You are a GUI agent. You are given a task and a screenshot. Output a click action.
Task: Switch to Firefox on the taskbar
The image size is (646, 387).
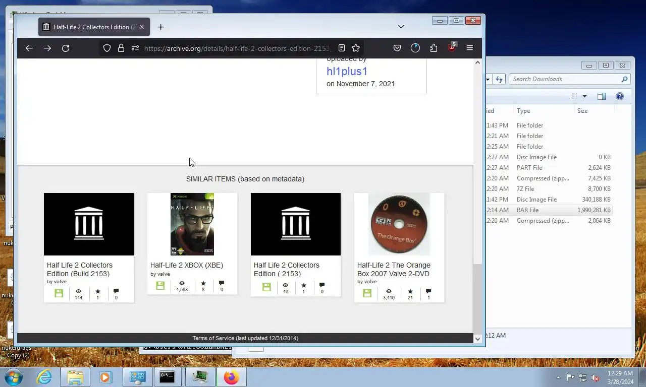[231, 377]
